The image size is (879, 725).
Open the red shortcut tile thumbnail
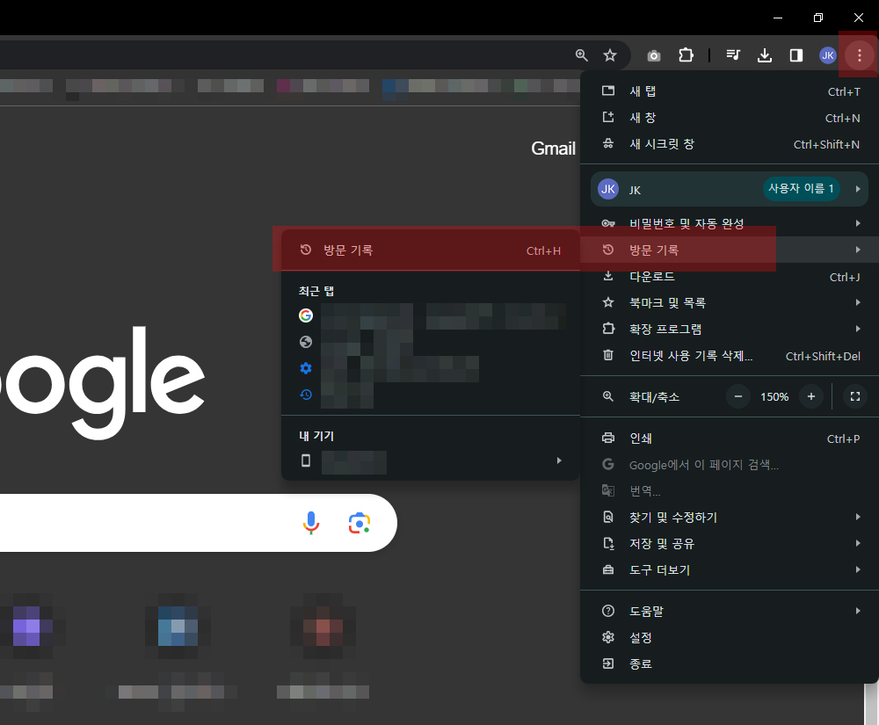(323, 627)
